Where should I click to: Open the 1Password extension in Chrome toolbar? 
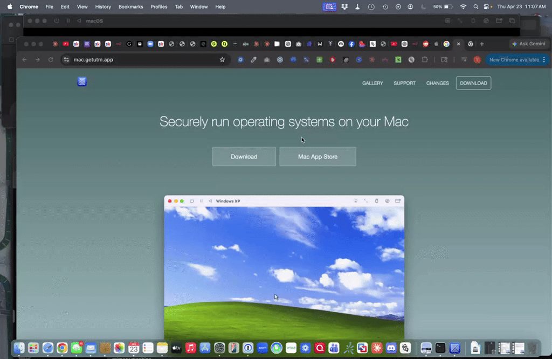[280, 59]
